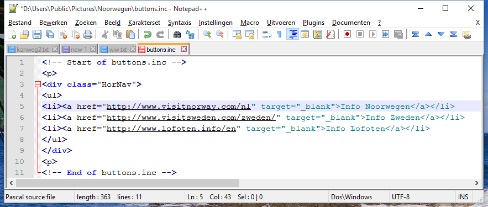The image size is (488, 207).
Task: Open the Document Map icon
Action: click(x=317, y=34)
